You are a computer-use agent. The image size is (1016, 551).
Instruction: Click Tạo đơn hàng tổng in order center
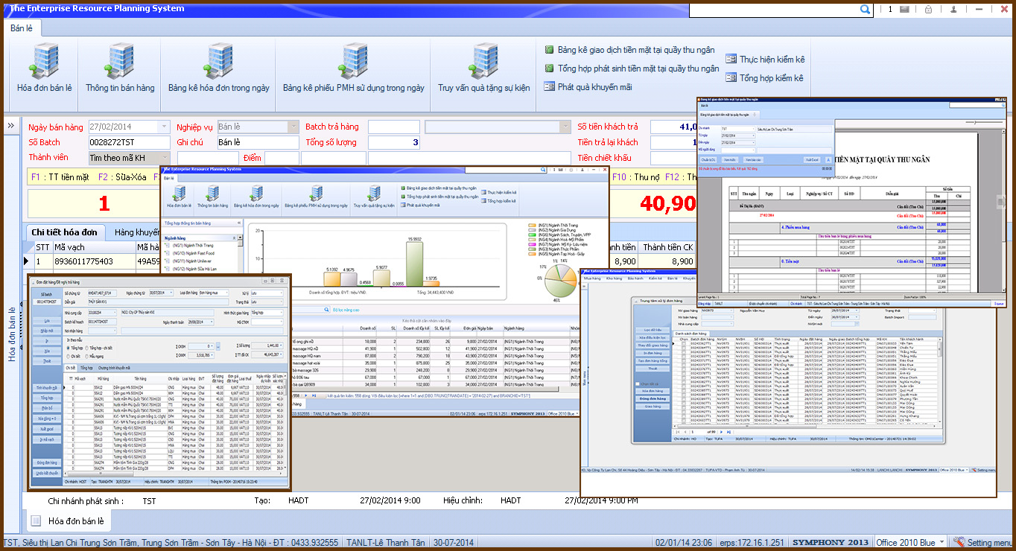coord(653,361)
